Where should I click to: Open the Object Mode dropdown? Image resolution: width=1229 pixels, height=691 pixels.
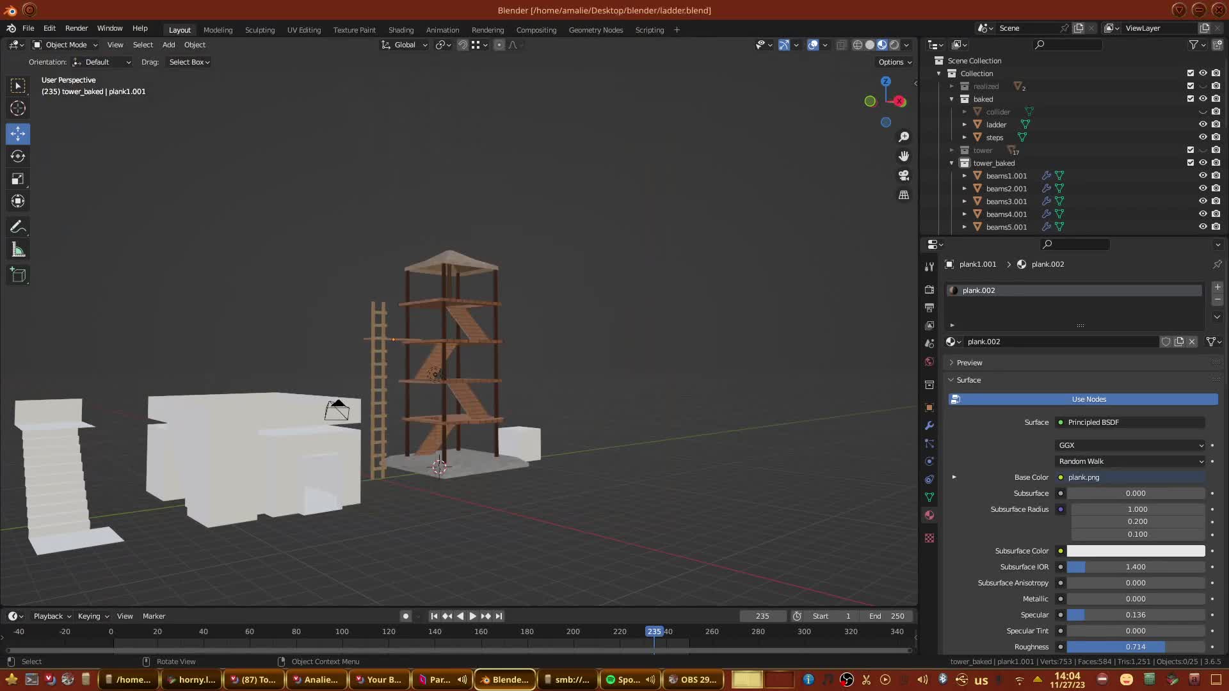tap(65, 45)
